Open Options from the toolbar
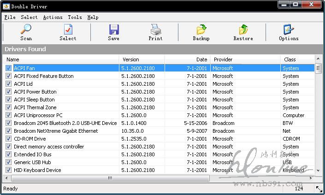The height and width of the screenshot is (195, 325). [289, 32]
